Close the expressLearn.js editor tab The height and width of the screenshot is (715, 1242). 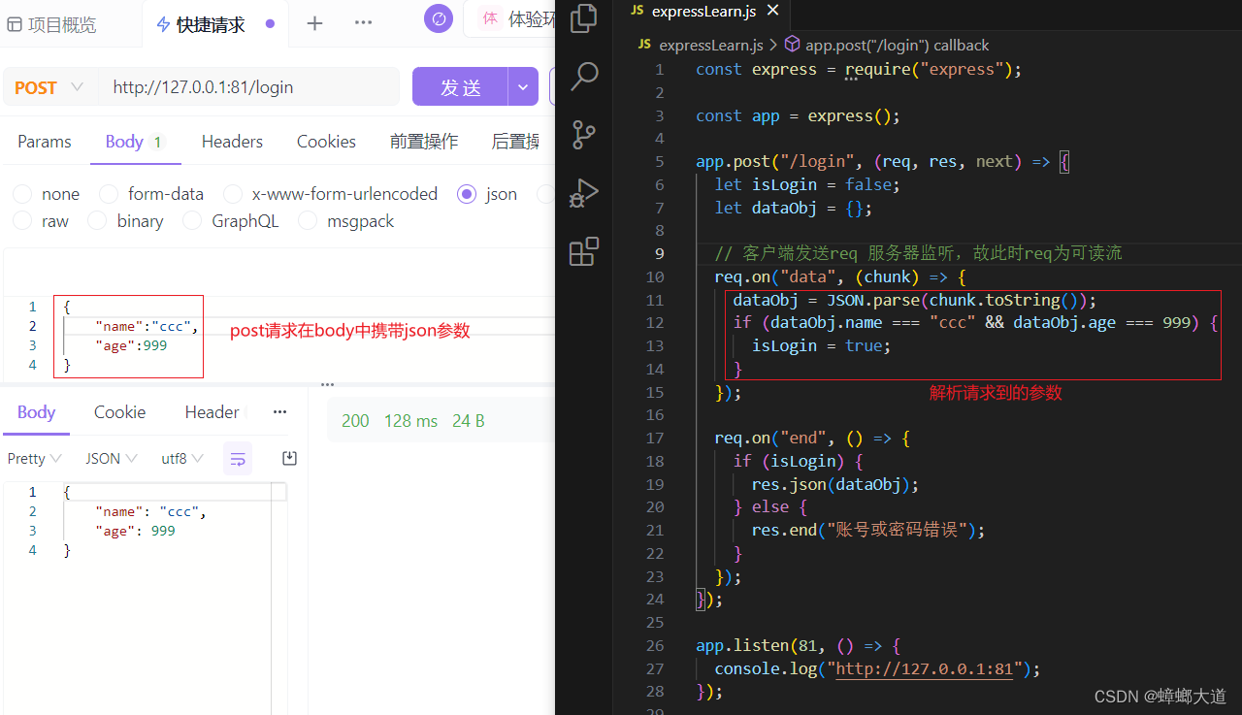(773, 11)
